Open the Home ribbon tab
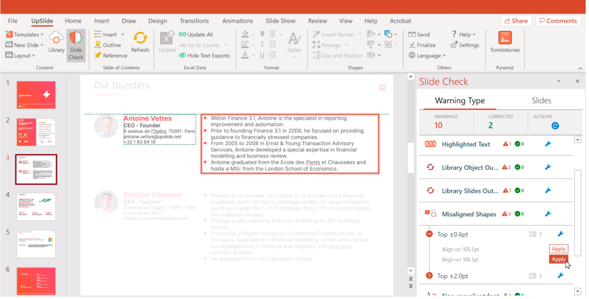 pos(73,21)
